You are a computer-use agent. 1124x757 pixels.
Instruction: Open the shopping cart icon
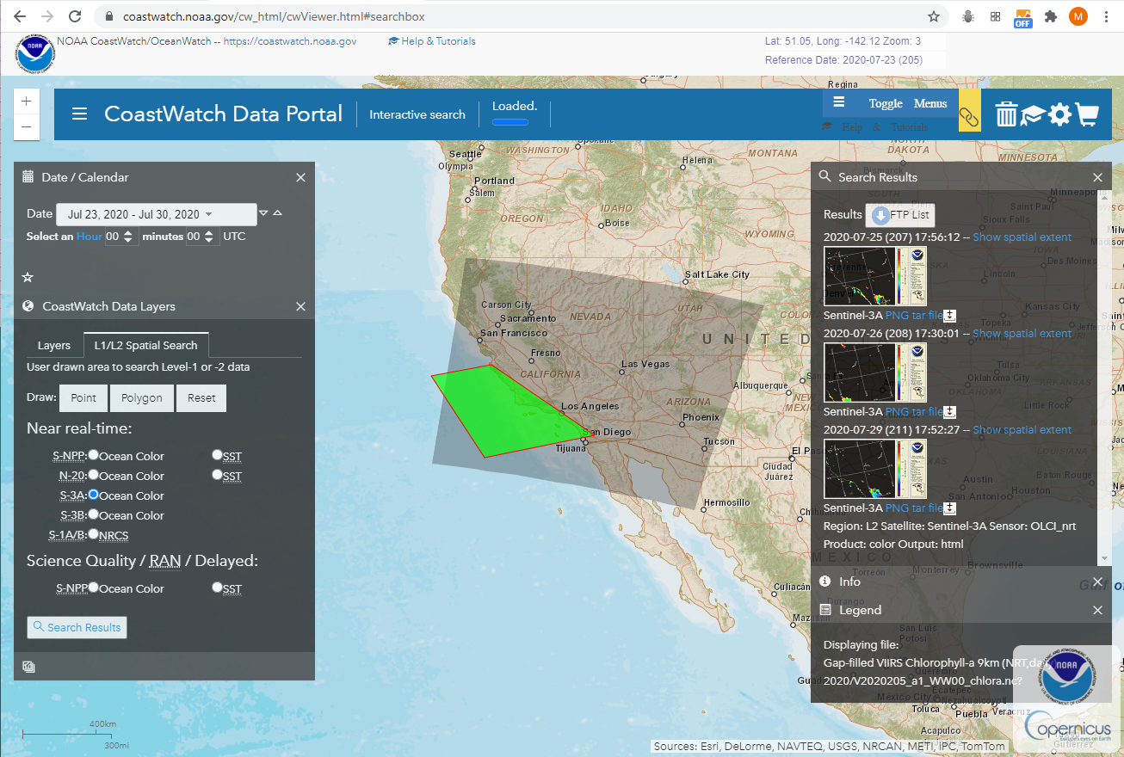[x=1087, y=115]
